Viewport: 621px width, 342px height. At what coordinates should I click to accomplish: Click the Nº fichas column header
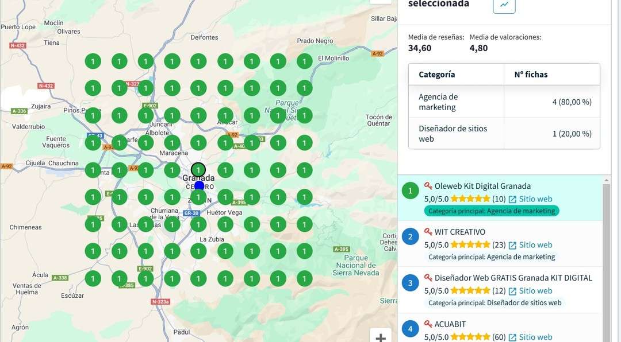530,75
